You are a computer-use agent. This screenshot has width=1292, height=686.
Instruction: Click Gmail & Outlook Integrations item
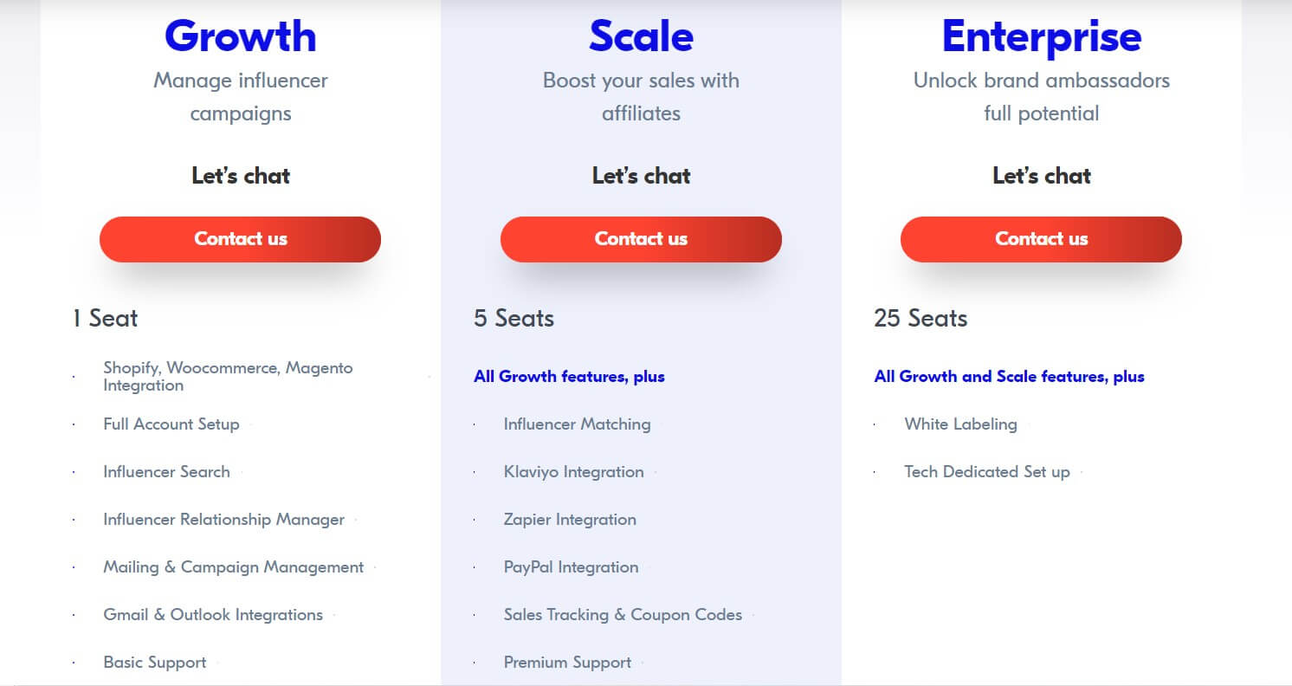(x=212, y=615)
